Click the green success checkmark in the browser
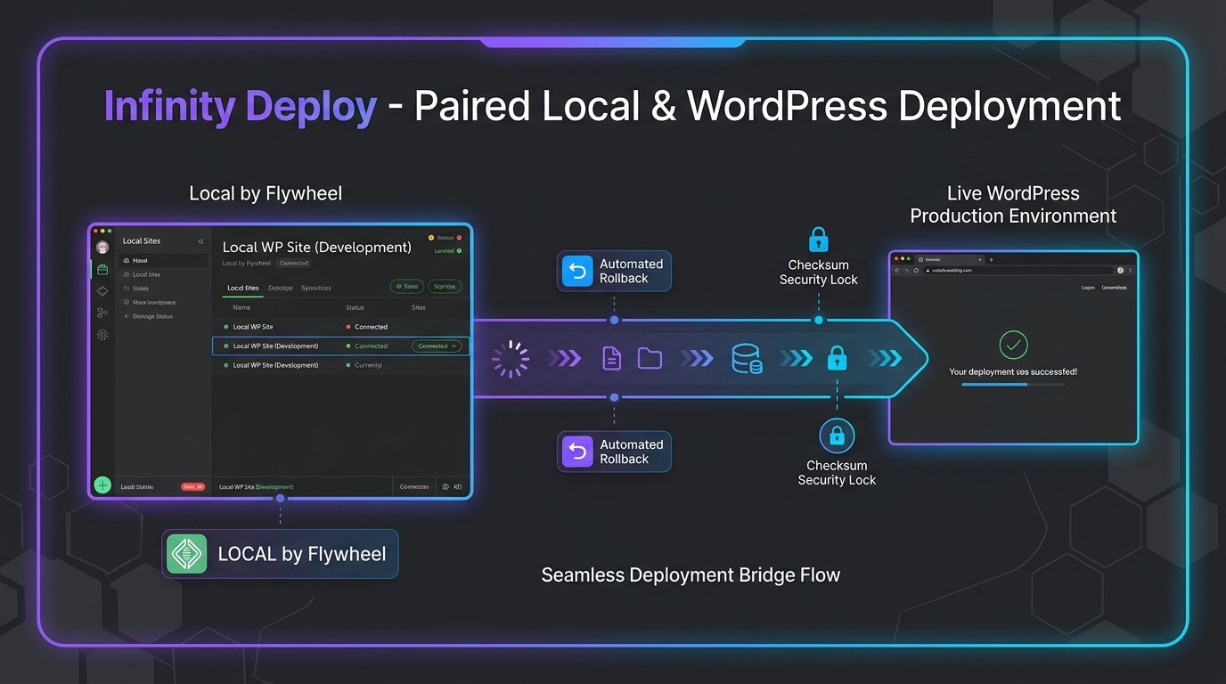Screen dimensions: 1226x684 (1013, 345)
